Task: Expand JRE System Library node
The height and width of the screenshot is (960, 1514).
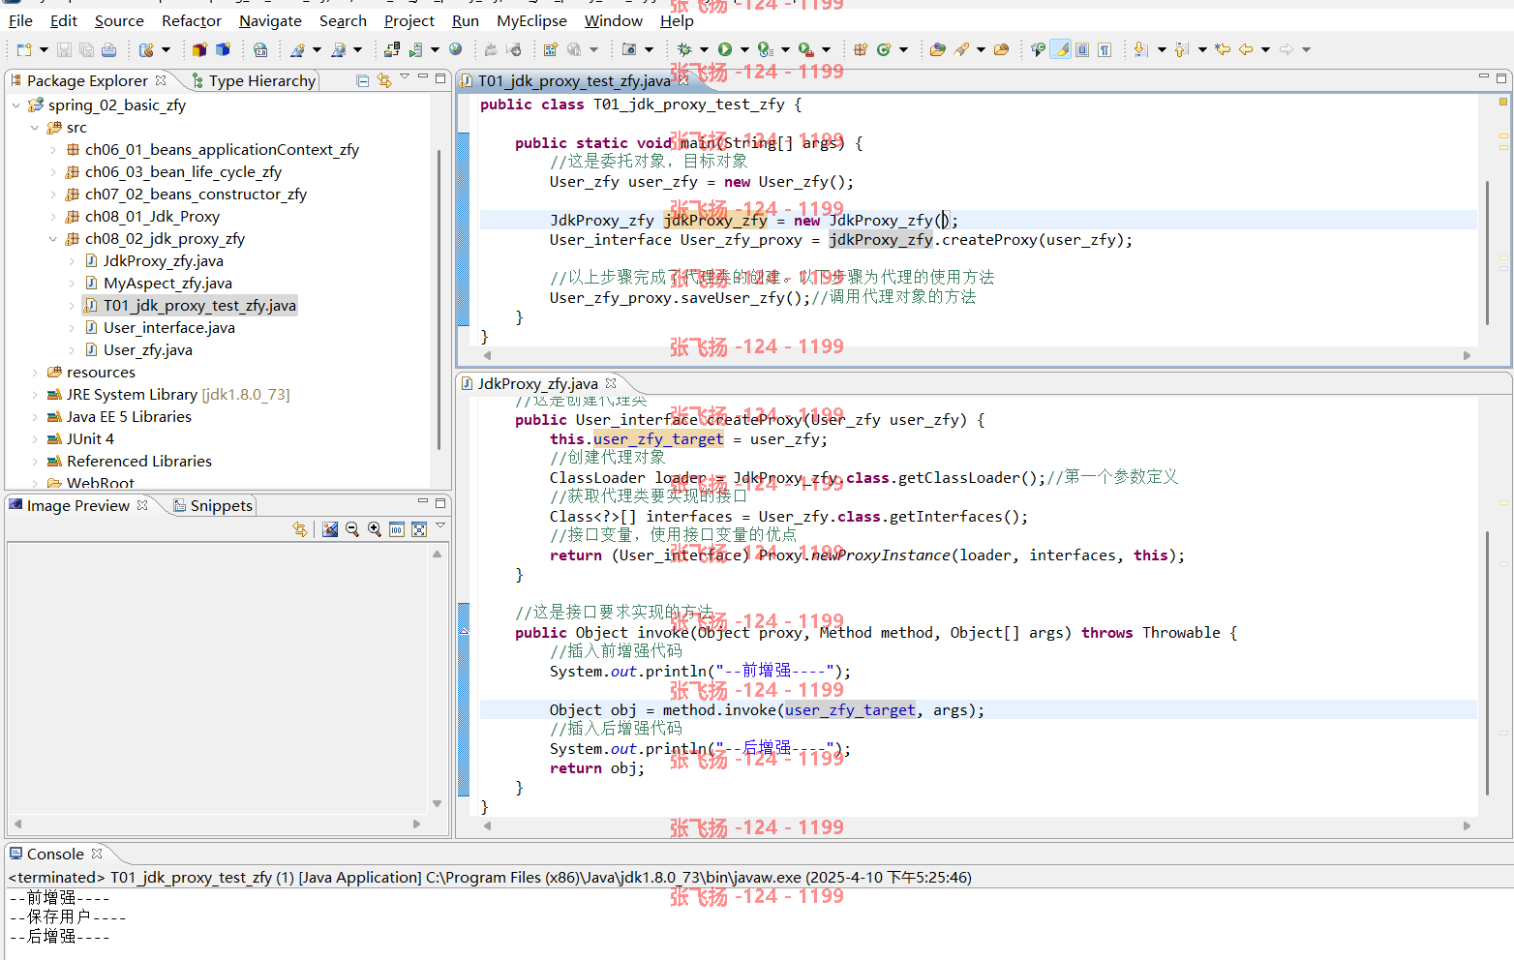Action: (x=35, y=395)
